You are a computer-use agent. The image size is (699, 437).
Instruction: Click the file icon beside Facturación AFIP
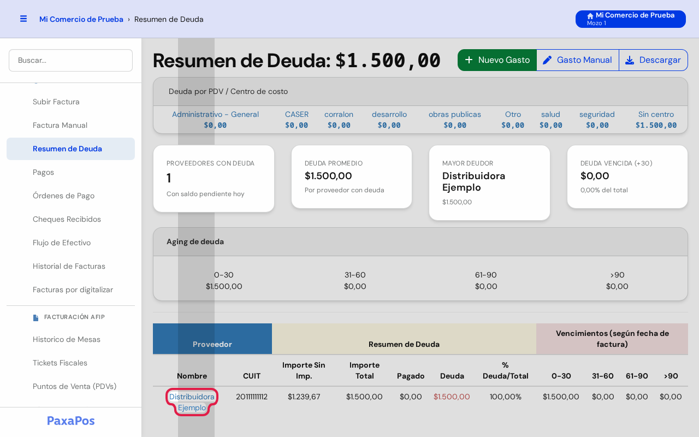pos(36,317)
